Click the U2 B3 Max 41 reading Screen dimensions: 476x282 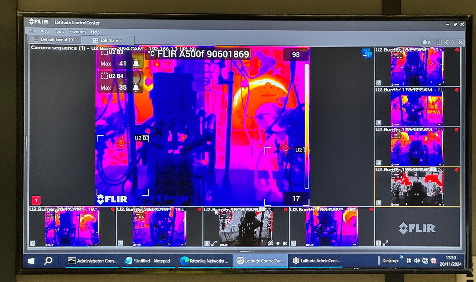tap(113, 63)
